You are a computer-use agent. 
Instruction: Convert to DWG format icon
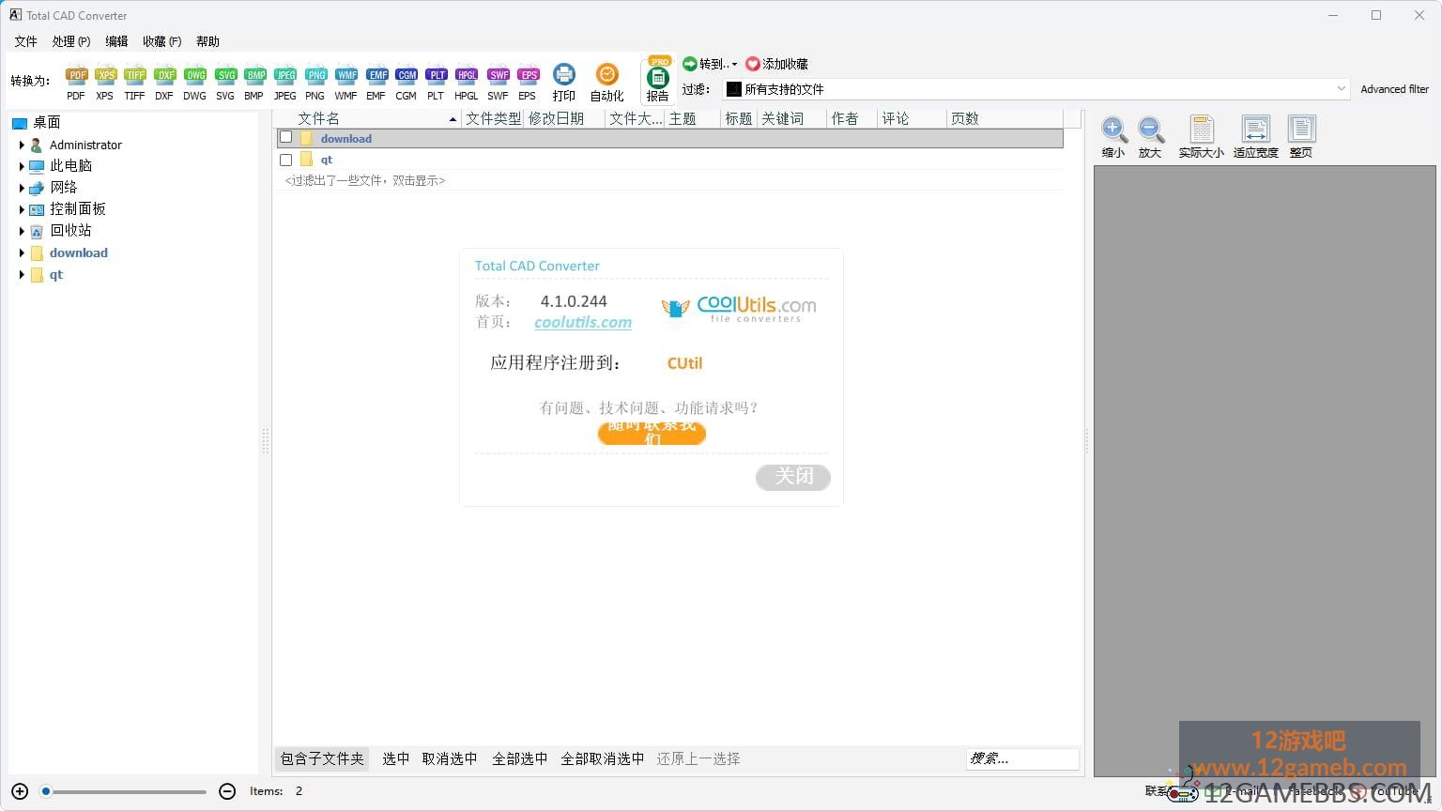[x=194, y=83]
